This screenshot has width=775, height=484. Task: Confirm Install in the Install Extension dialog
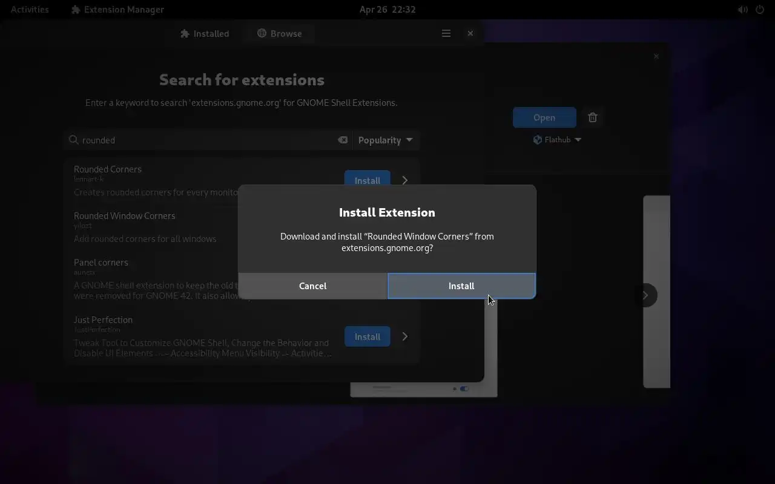click(x=461, y=286)
